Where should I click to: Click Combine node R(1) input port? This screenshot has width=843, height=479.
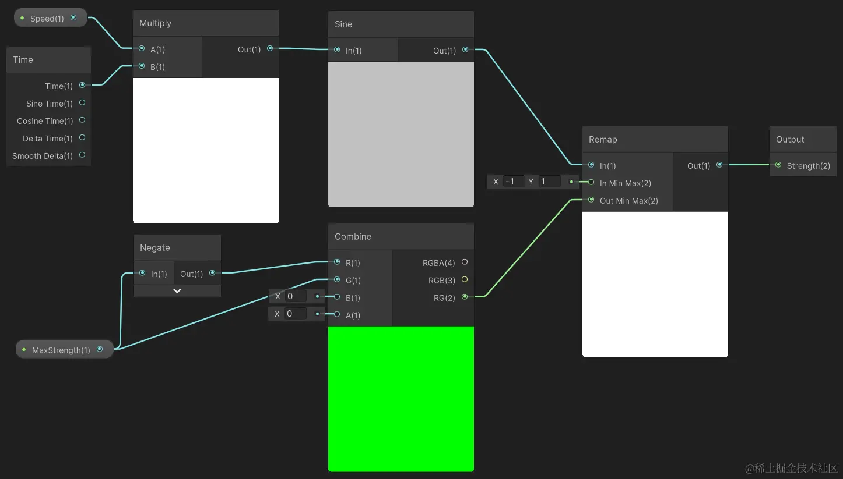(337, 262)
